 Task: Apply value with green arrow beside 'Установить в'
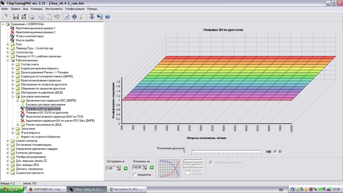pos(125,168)
